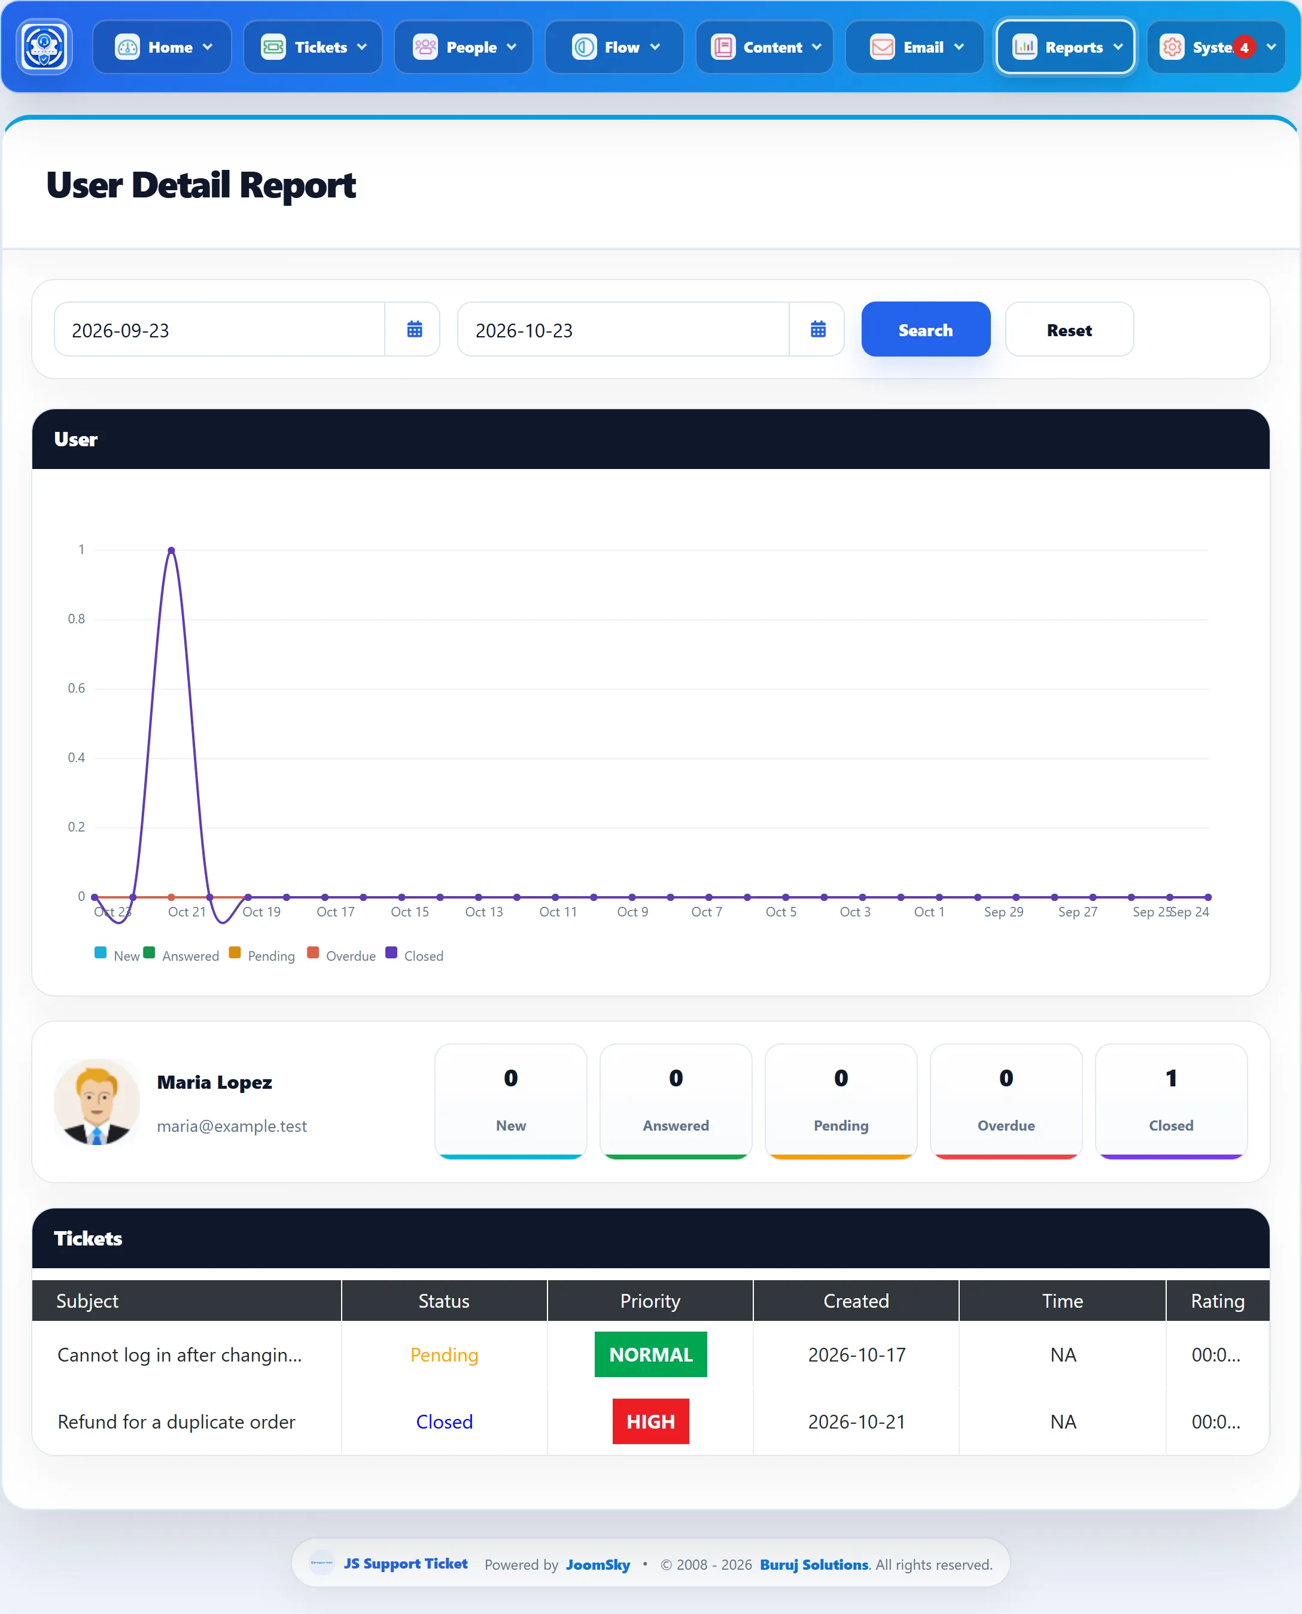This screenshot has width=1302, height=1614.
Task: Open the Buruj Solutions footer link
Action: [814, 1564]
